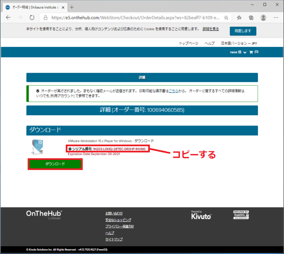Go back to the previous page

pyautogui.click(x=8, y=18)
